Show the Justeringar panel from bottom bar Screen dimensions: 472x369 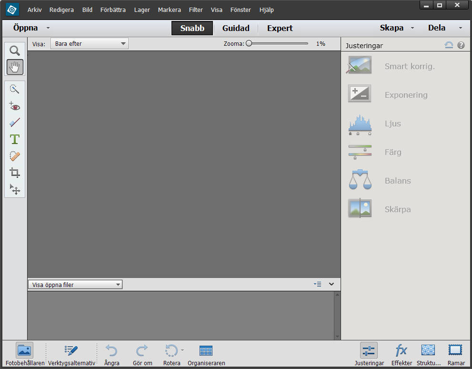369,354
